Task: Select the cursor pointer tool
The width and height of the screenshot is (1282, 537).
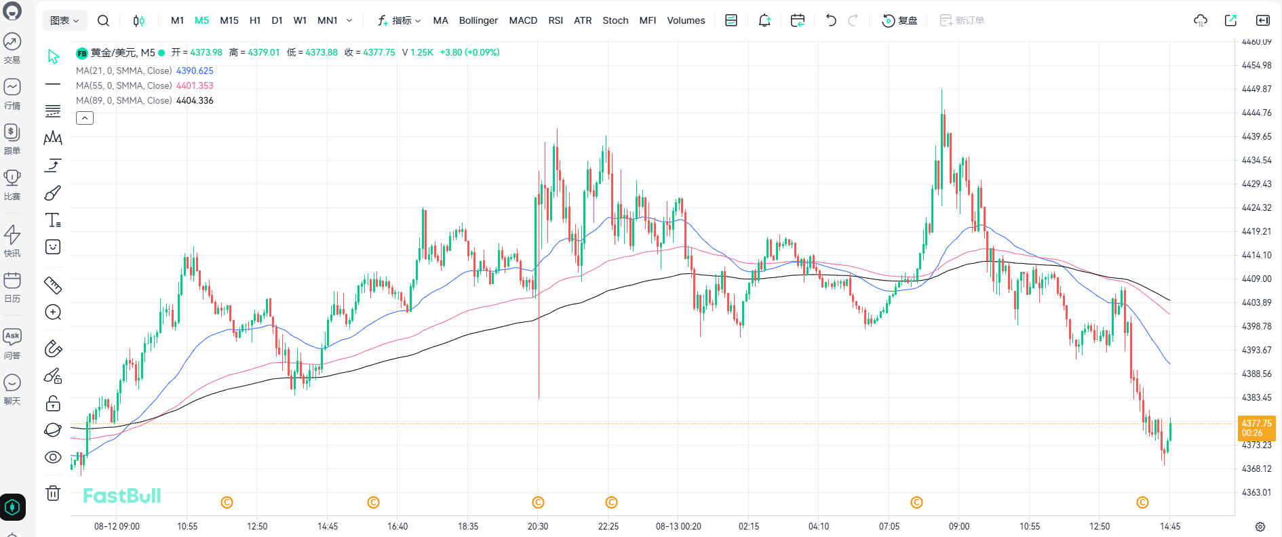Action: (53, 56)
